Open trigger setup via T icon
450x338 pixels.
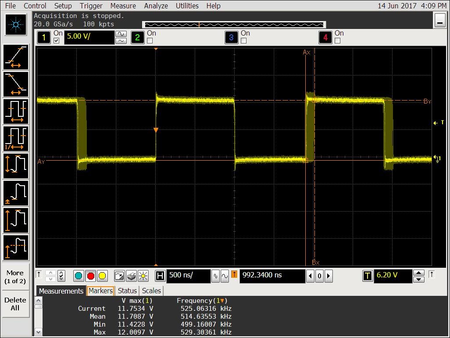tap(368, 276)
